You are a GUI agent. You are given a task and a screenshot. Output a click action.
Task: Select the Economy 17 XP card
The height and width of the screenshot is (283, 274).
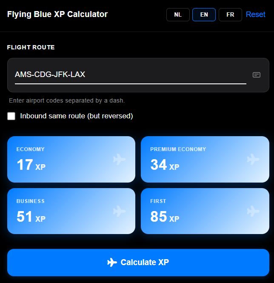pyautogui.click(x=71, y=159)
